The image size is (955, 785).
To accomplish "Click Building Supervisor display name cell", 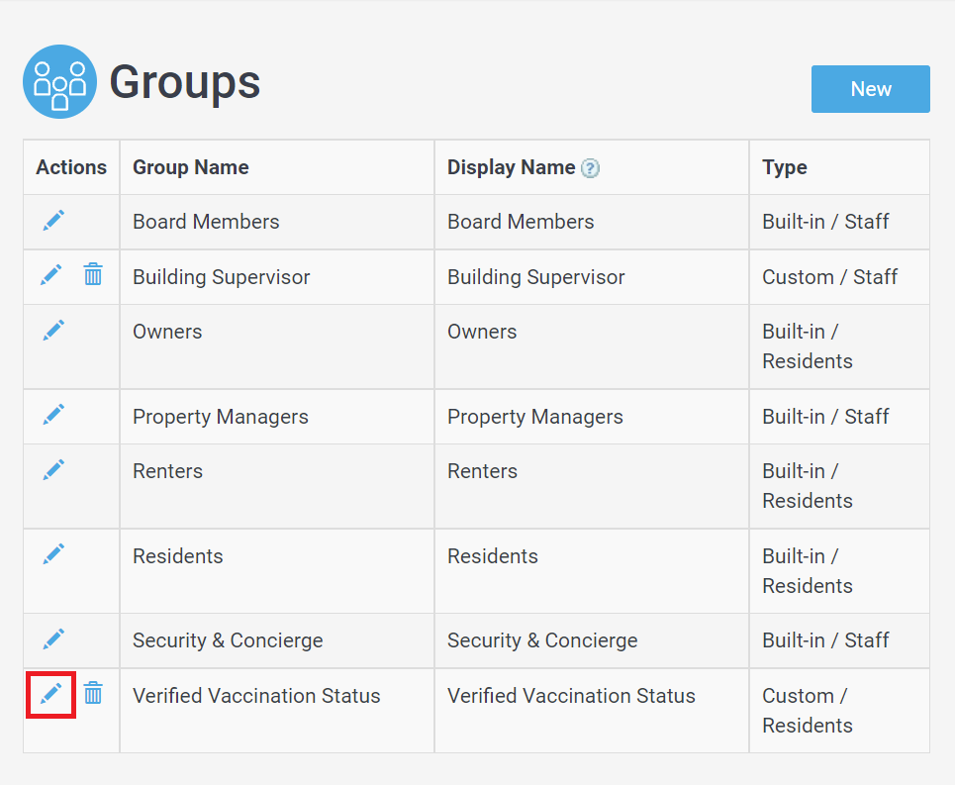I will (x=592, y=277).
